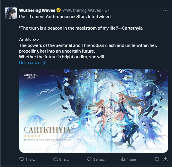Click the "38 тыс." likes count
This screenshot has width=172, height=167.
click(99, 160)
